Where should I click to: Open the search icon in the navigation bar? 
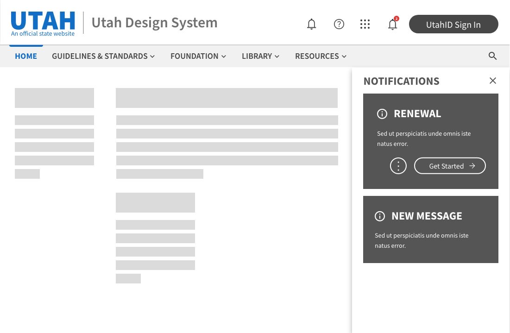493,56
